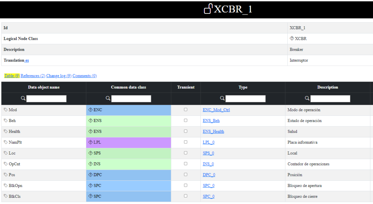Click the Common data class filter field
The width and height of the screenshot is (373, 204).
[x=131, y=99]
